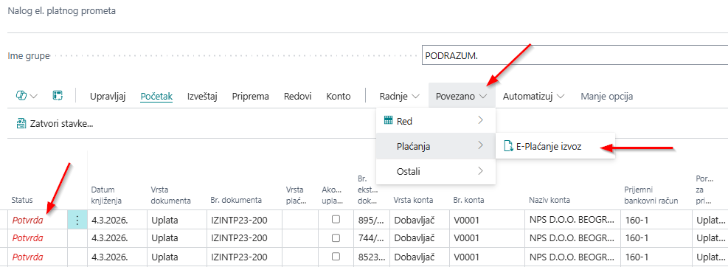
Task: Click Manje opcija
Action: (607, 96)
